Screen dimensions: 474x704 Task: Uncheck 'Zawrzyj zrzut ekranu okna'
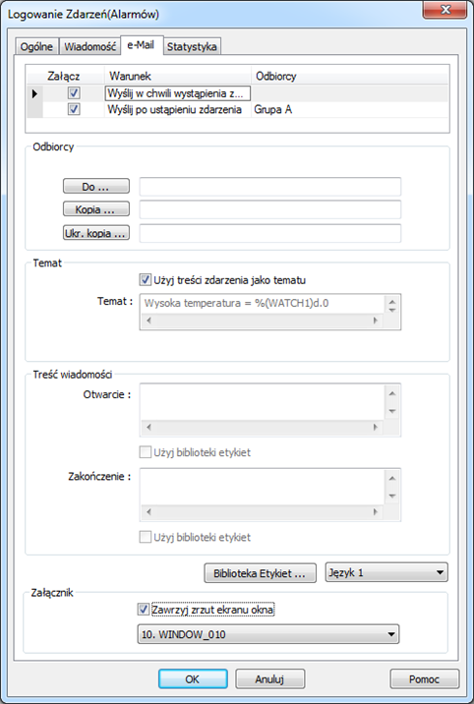tap(144, 610)
